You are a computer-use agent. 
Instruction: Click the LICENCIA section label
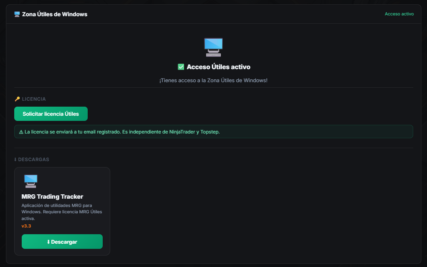[34, 99]
